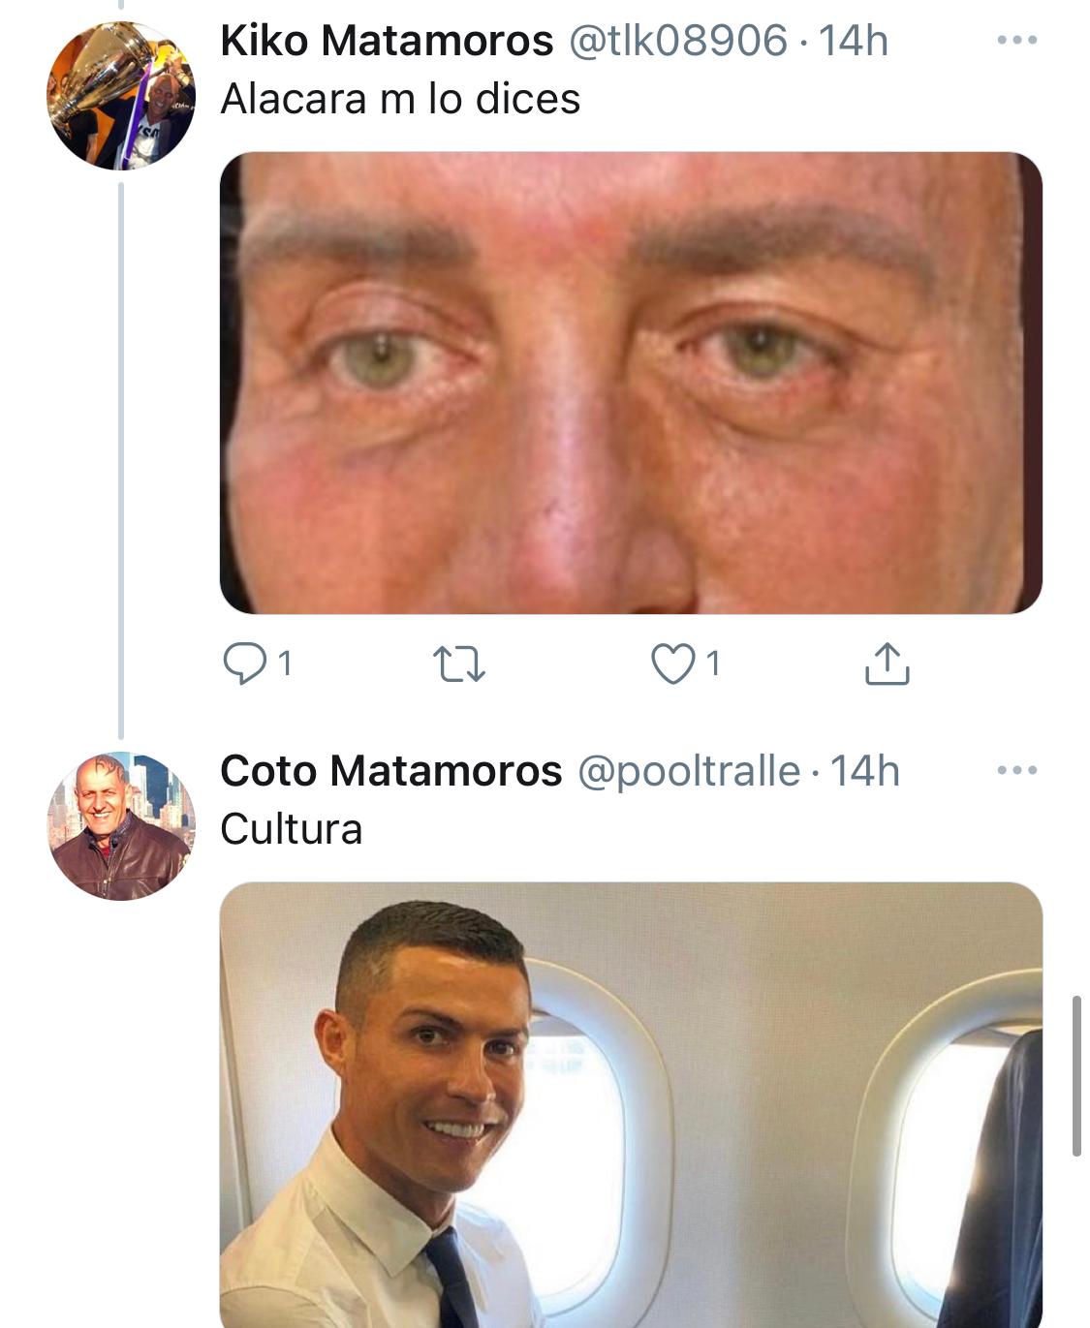The width and height of the screenshot is (1090, 1328).
Task: Click the vertical scrollbar thumb
Action: point(1076,1075)
